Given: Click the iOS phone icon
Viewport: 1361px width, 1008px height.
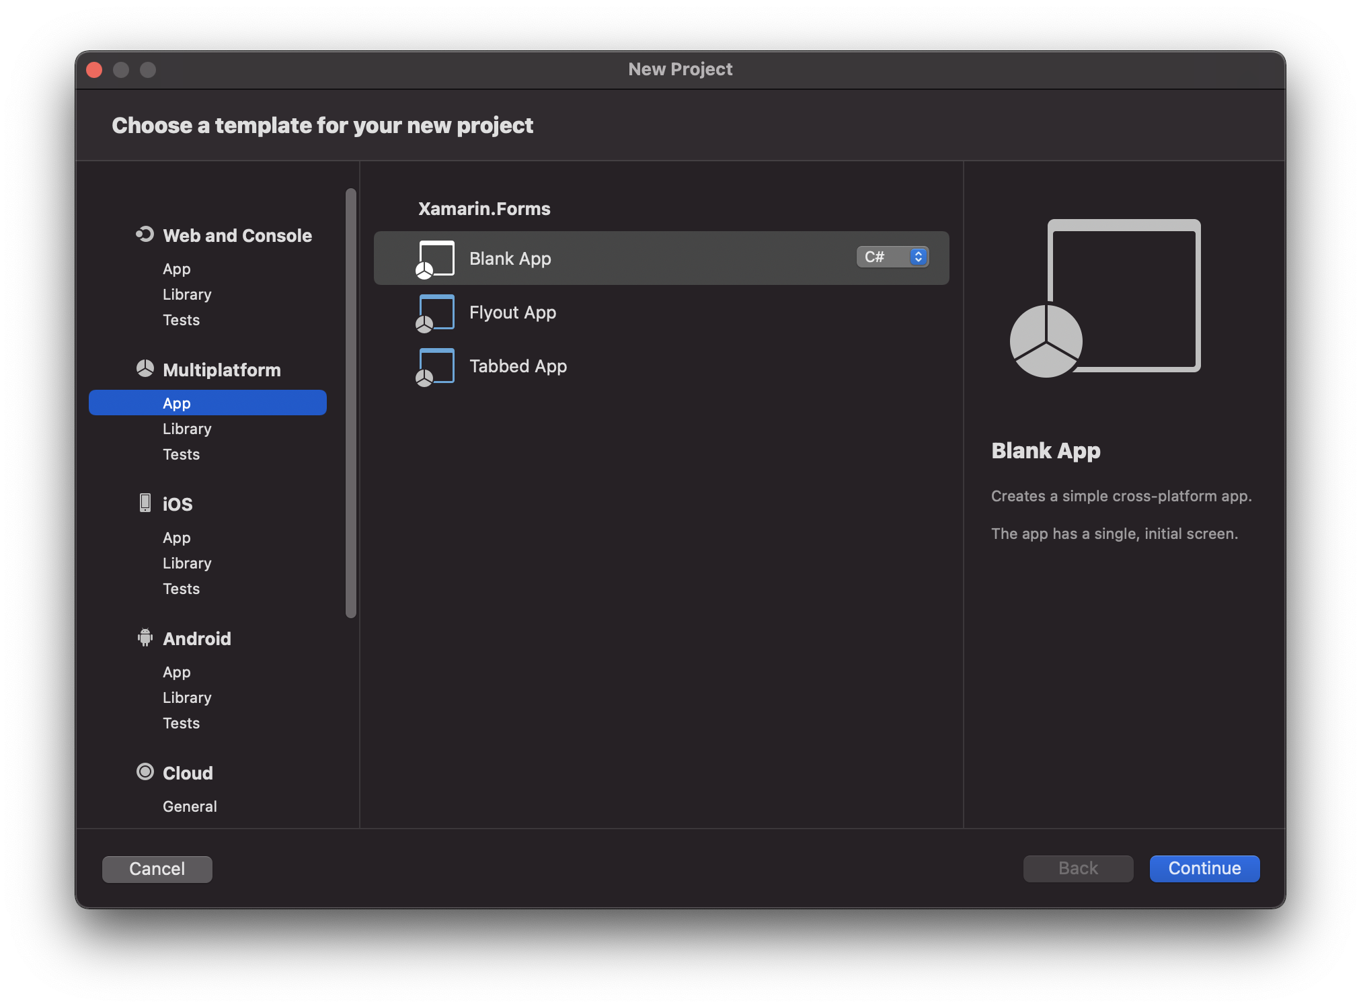Looking at the screenshot, I should (x=145, y=503).
